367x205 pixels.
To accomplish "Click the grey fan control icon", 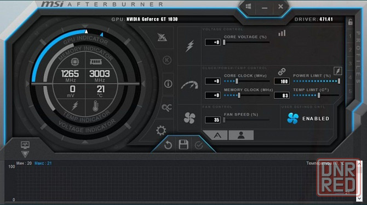I will pyautogui.click(x=190, y=118).
